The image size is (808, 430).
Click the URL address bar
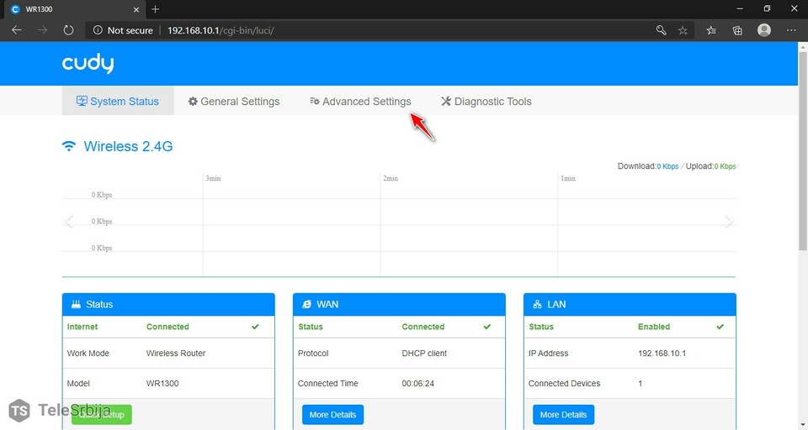tap(379, 30)
